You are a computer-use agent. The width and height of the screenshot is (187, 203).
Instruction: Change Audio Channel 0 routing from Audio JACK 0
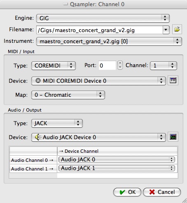coord(117,160)
